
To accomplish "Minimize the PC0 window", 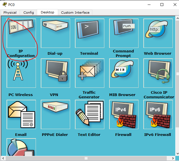I will [x=149, y=5].
